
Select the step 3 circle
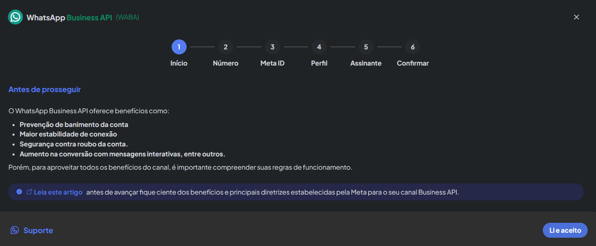coord(272,47)
